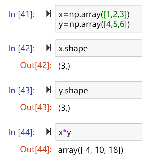
Task: Select the In [41] prompt label
Action: click(x=21, y=14)
